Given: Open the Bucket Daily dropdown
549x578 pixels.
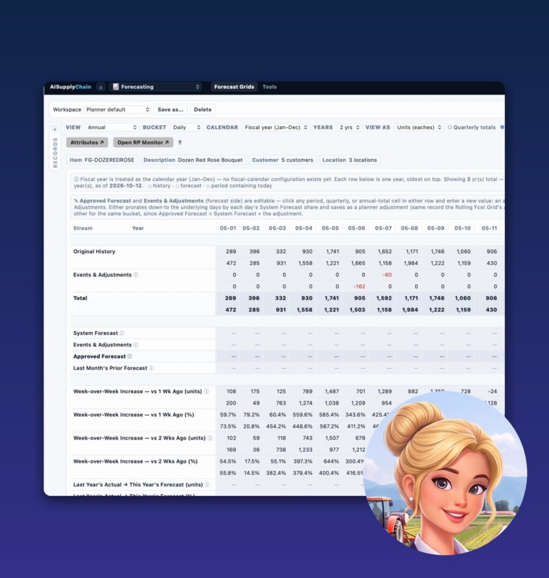Looking at the screenshot, I should [186, 127].
